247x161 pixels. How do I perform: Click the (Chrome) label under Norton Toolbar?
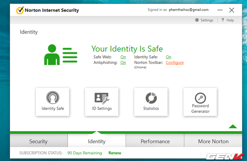[x=140, y=67]
